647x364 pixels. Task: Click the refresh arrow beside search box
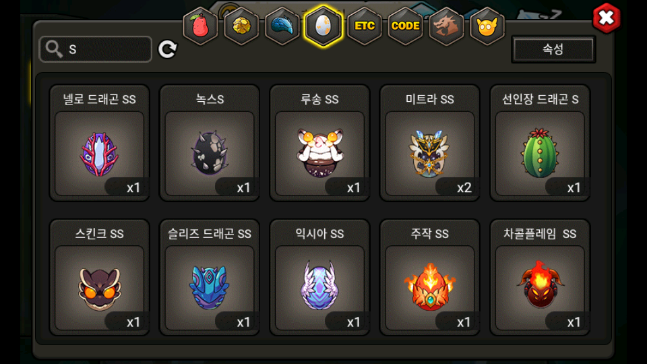[168, 49]
